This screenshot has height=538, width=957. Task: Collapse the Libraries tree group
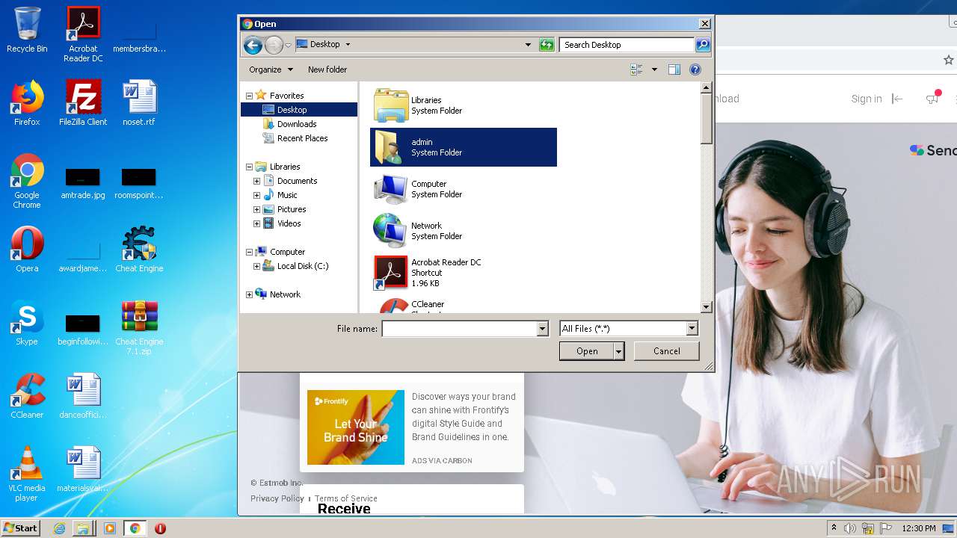[249, 167]
